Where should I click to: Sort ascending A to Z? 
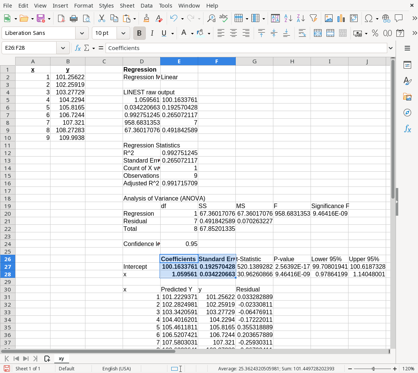288,18
